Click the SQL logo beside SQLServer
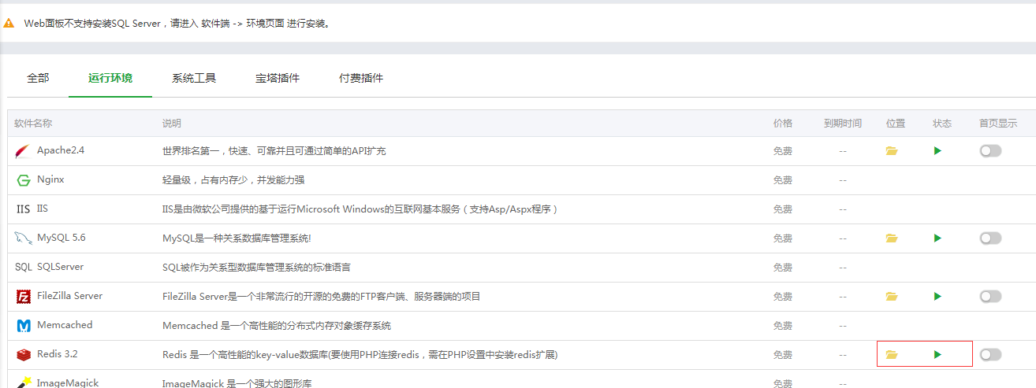 click(x=24, y=268)
